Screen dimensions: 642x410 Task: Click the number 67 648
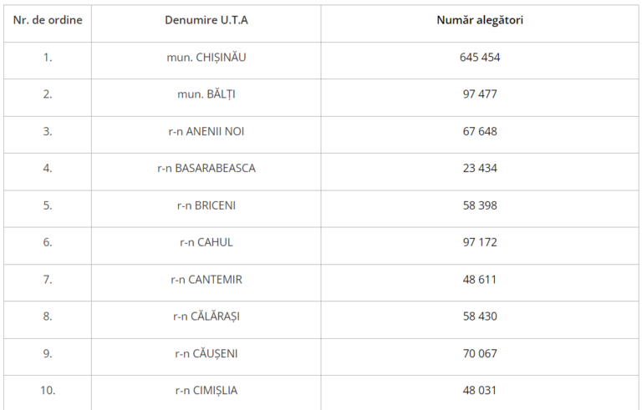pyautogui.click(x=480, y=131)
